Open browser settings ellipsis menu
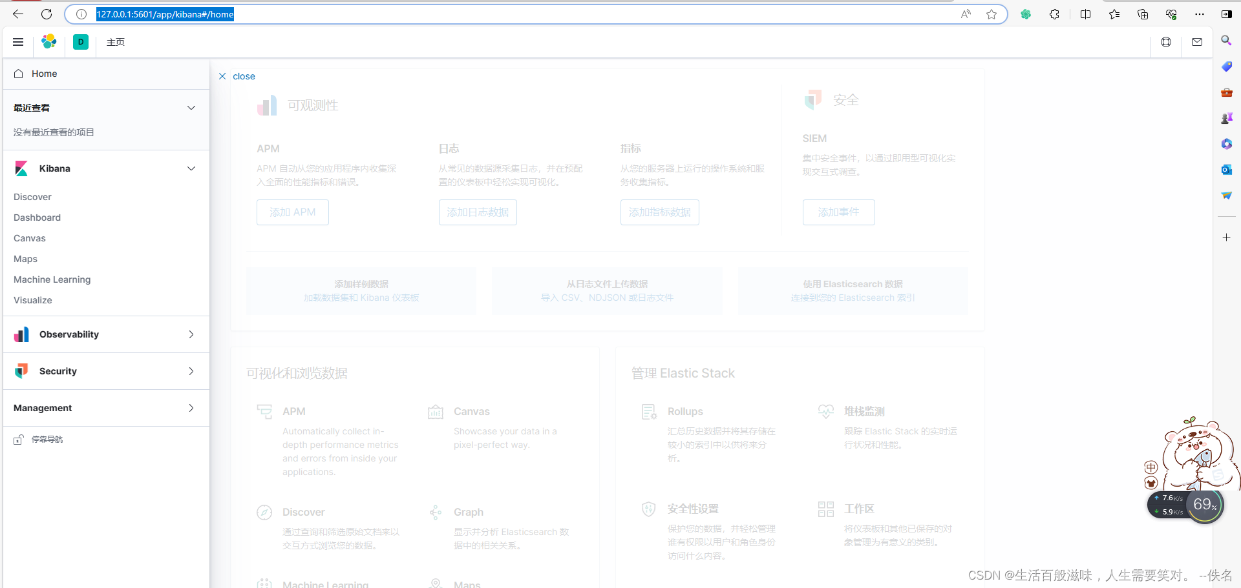 (x=1200, y=14)
